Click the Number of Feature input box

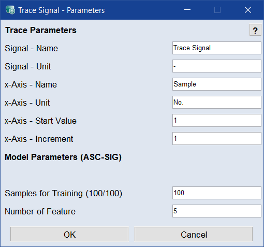tap(217, 211)
